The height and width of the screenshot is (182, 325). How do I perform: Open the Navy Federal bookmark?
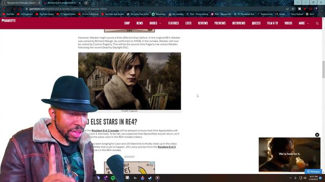pyautogui.click(x=296, y=14)
